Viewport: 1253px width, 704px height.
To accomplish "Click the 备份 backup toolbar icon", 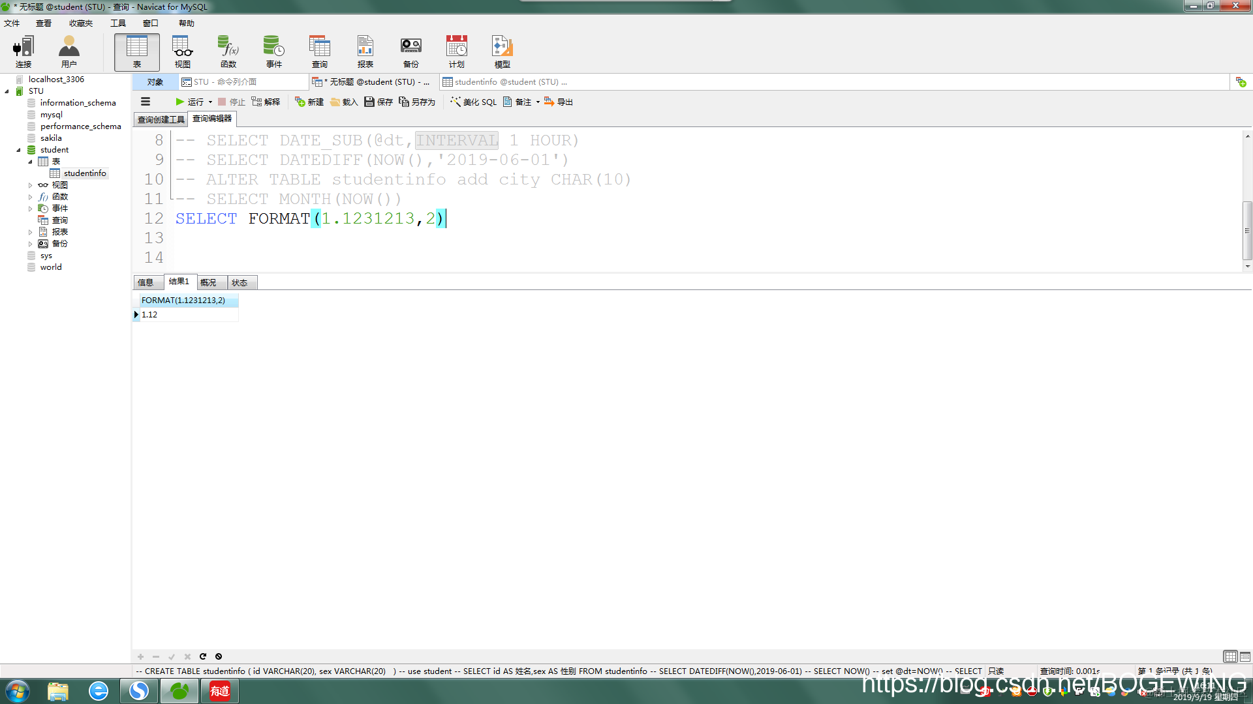I will coord(410,51).
